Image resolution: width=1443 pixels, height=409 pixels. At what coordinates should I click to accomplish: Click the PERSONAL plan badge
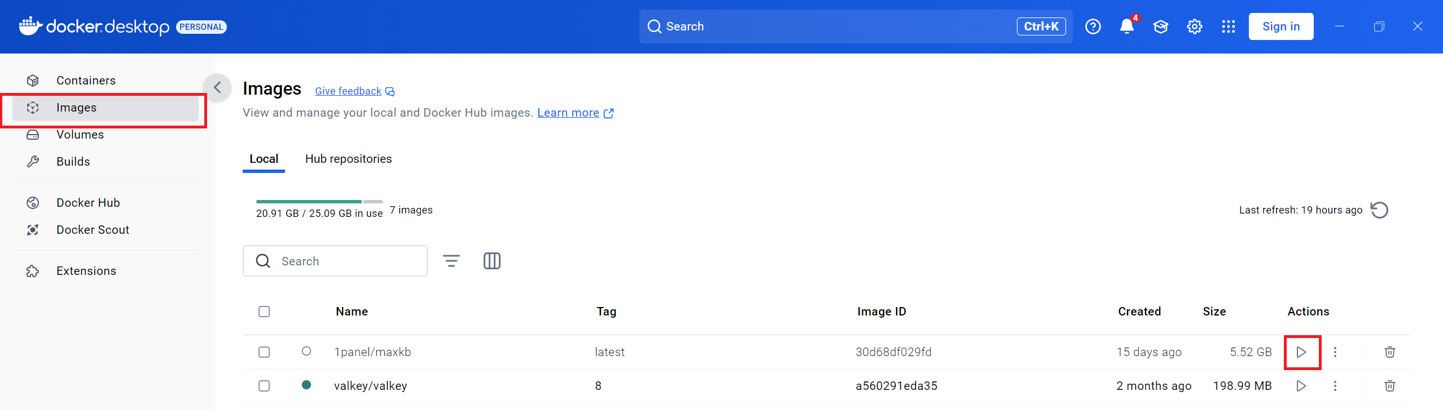pos(201,27)
